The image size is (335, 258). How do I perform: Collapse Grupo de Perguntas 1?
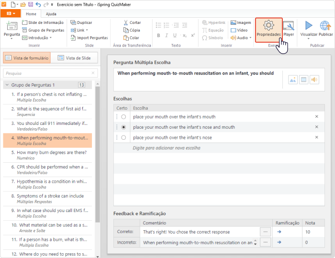tap(7, 85)
